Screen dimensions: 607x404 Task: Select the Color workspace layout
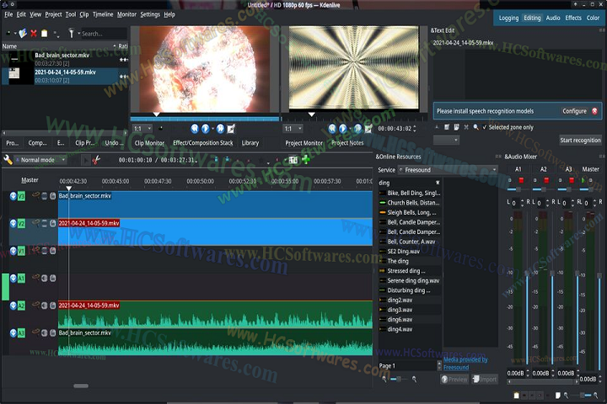click(593, 18)
